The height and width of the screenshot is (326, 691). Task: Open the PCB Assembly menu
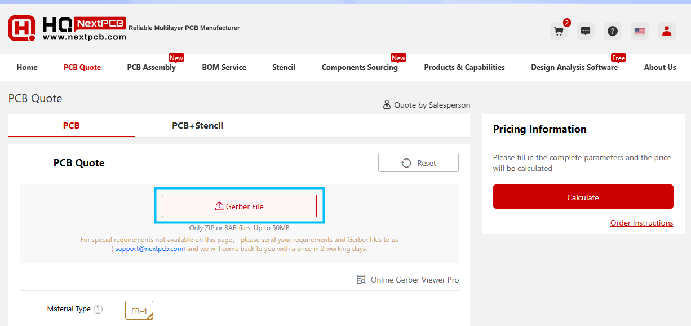[151, 67]
